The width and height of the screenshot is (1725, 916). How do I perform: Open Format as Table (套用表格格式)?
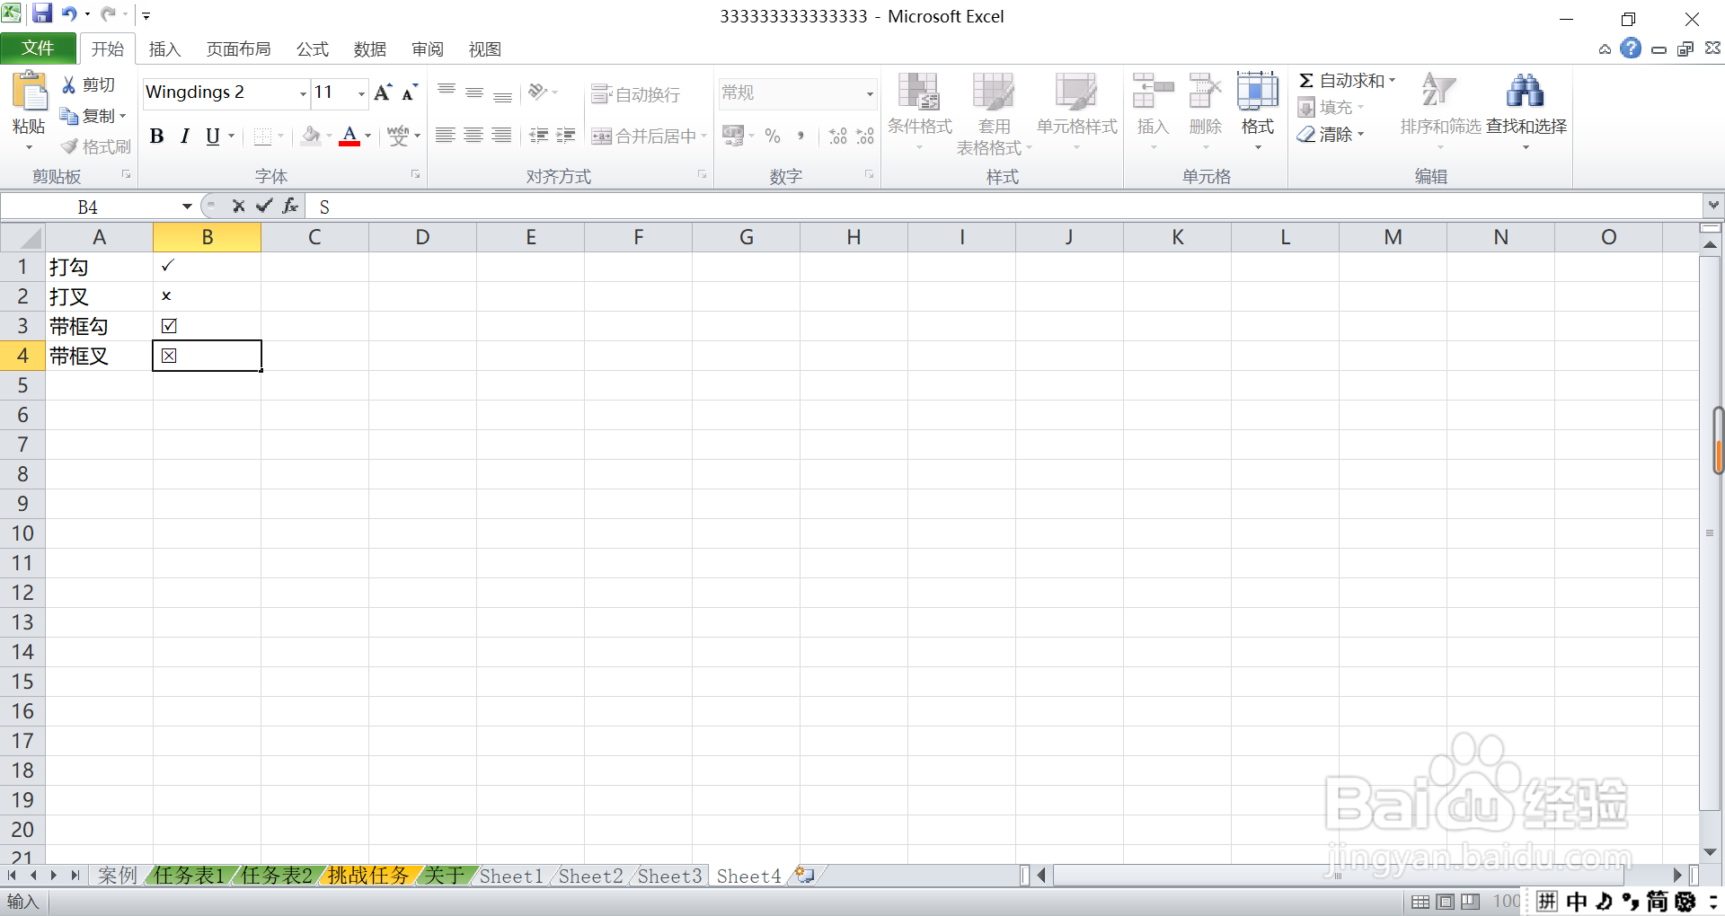coord(994,112)
